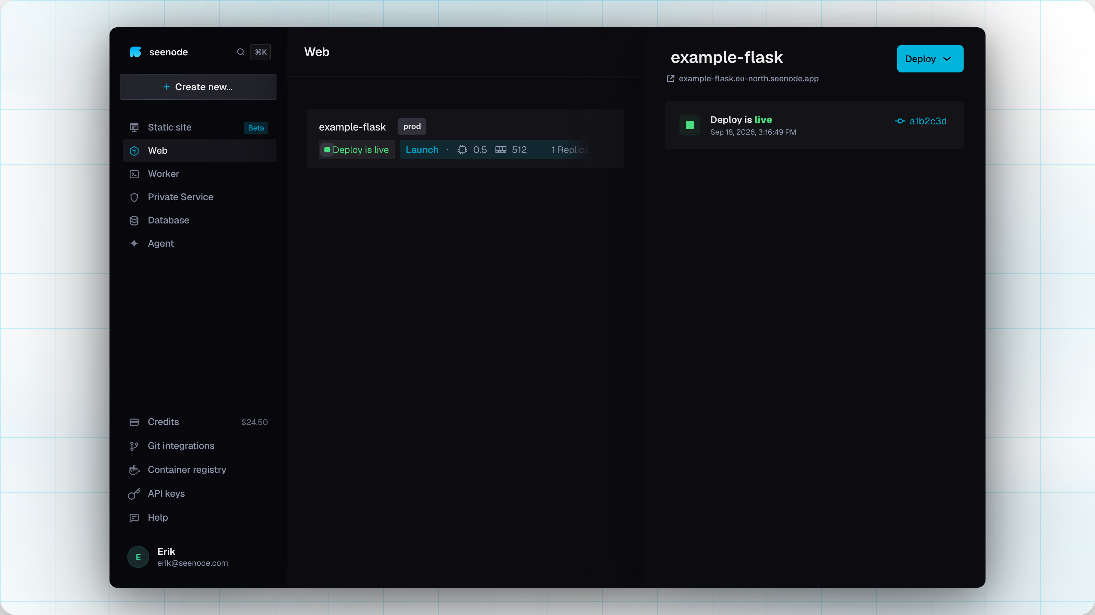Click the Agent sparkle icon
1095x615 pixels.
click(134, 243)
